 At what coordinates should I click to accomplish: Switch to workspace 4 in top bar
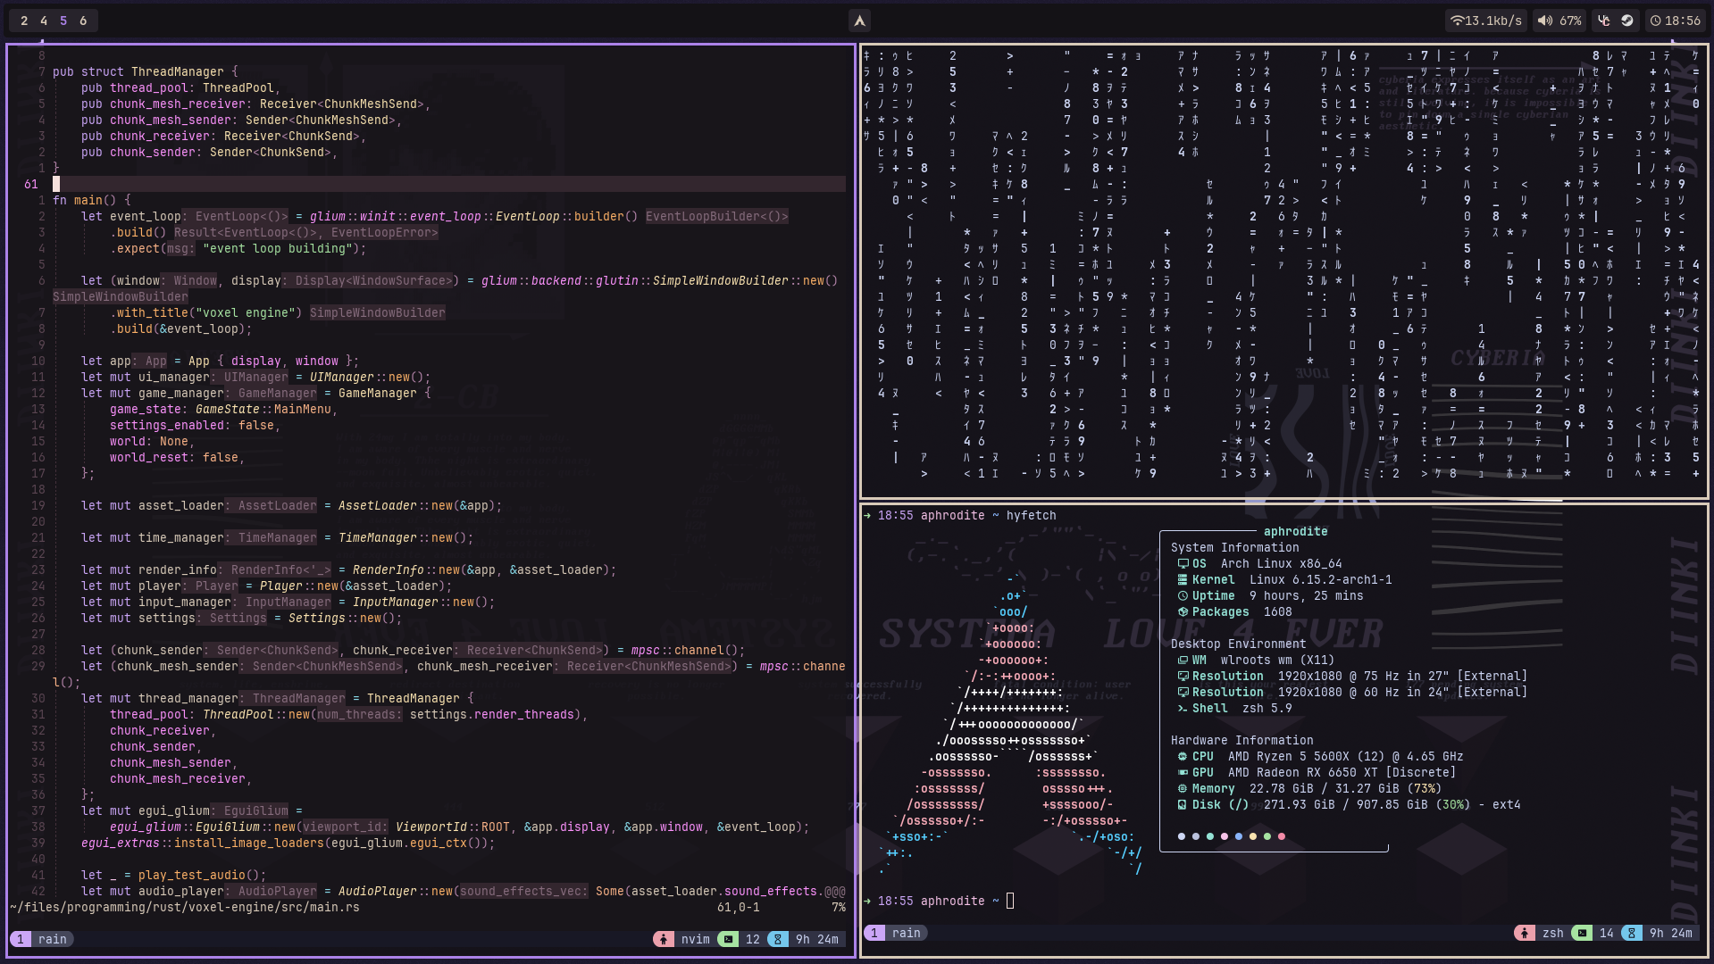pos(44,21)
